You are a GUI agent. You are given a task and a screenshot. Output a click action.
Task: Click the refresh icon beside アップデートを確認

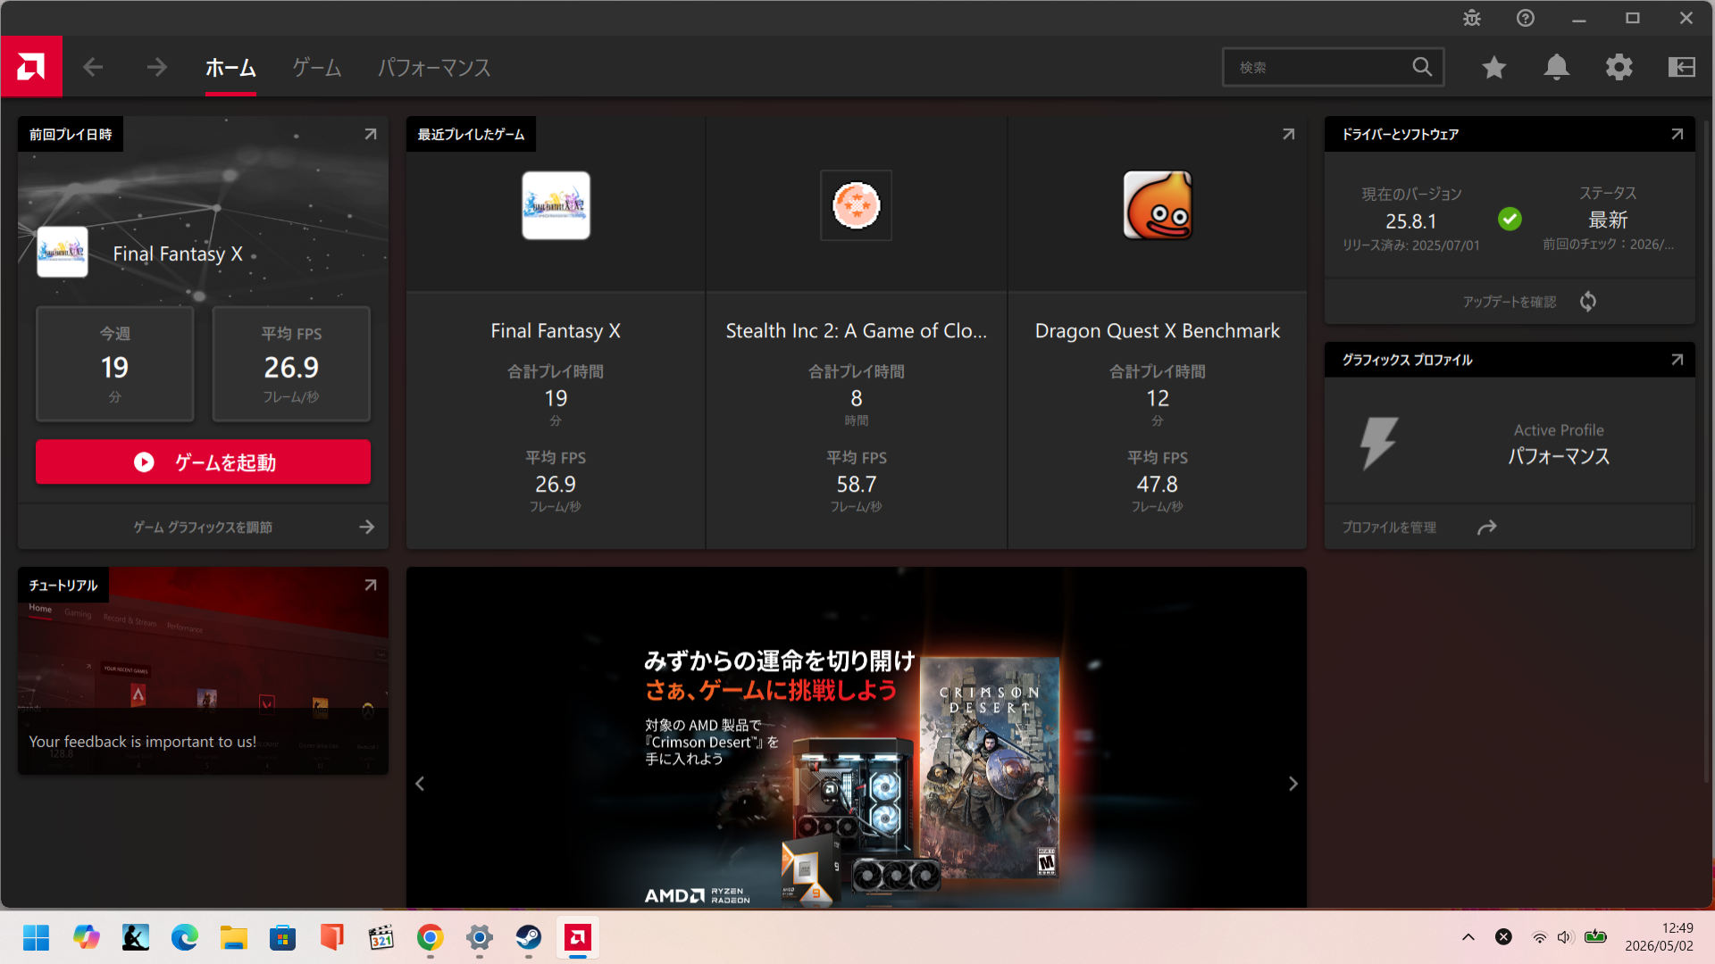[1588, 302]
